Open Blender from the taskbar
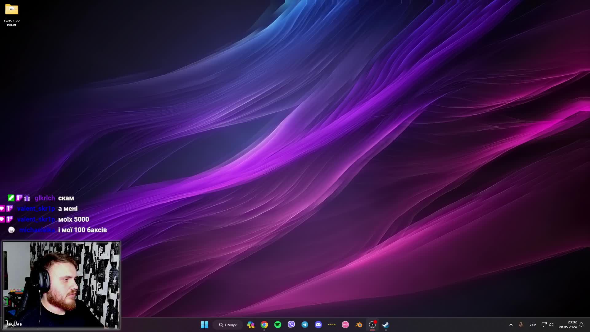Image resolution: width=590 pixels, height=332 pixels. [359, 325]
